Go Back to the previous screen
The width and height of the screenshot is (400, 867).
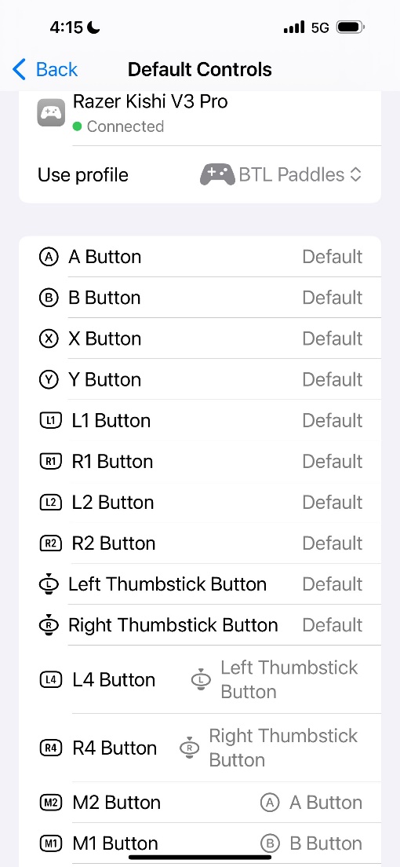click(45, 70)
